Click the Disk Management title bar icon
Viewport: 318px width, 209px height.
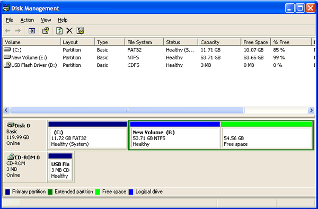(6, 8)
